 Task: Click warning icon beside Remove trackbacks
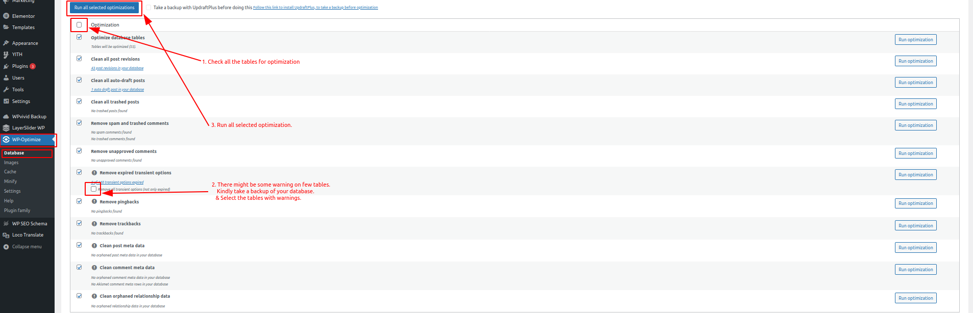click(x=94, y=224)
